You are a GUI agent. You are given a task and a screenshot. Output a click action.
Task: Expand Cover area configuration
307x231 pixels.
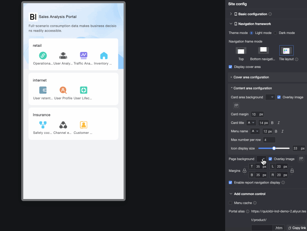pyautogui.click(x=251, y=77)
